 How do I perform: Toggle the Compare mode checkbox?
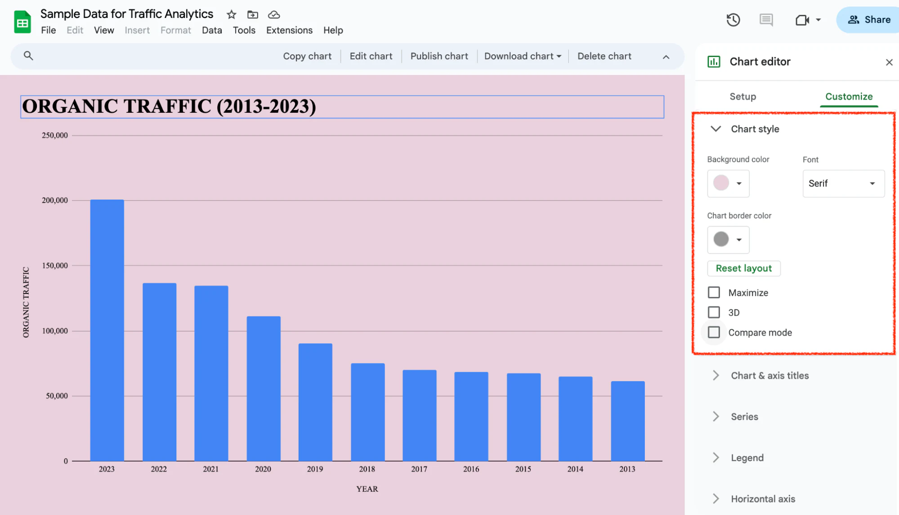[714, 333]
